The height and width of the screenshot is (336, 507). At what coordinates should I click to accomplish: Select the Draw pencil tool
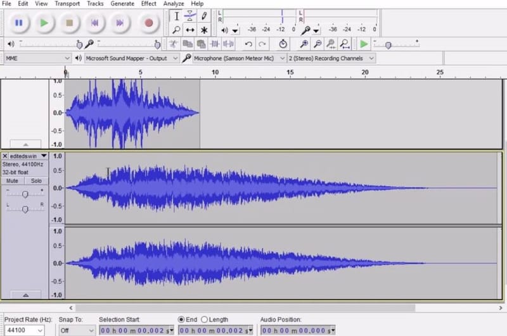(x=203, y=16)
